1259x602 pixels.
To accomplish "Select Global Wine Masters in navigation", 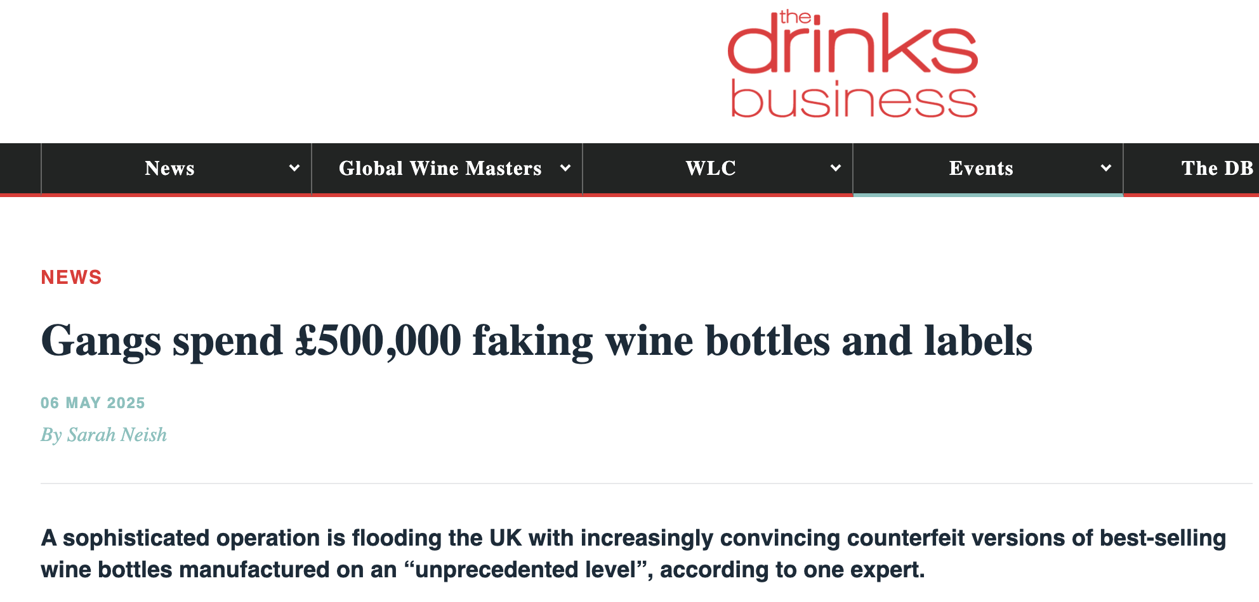I will click(440, 168).
